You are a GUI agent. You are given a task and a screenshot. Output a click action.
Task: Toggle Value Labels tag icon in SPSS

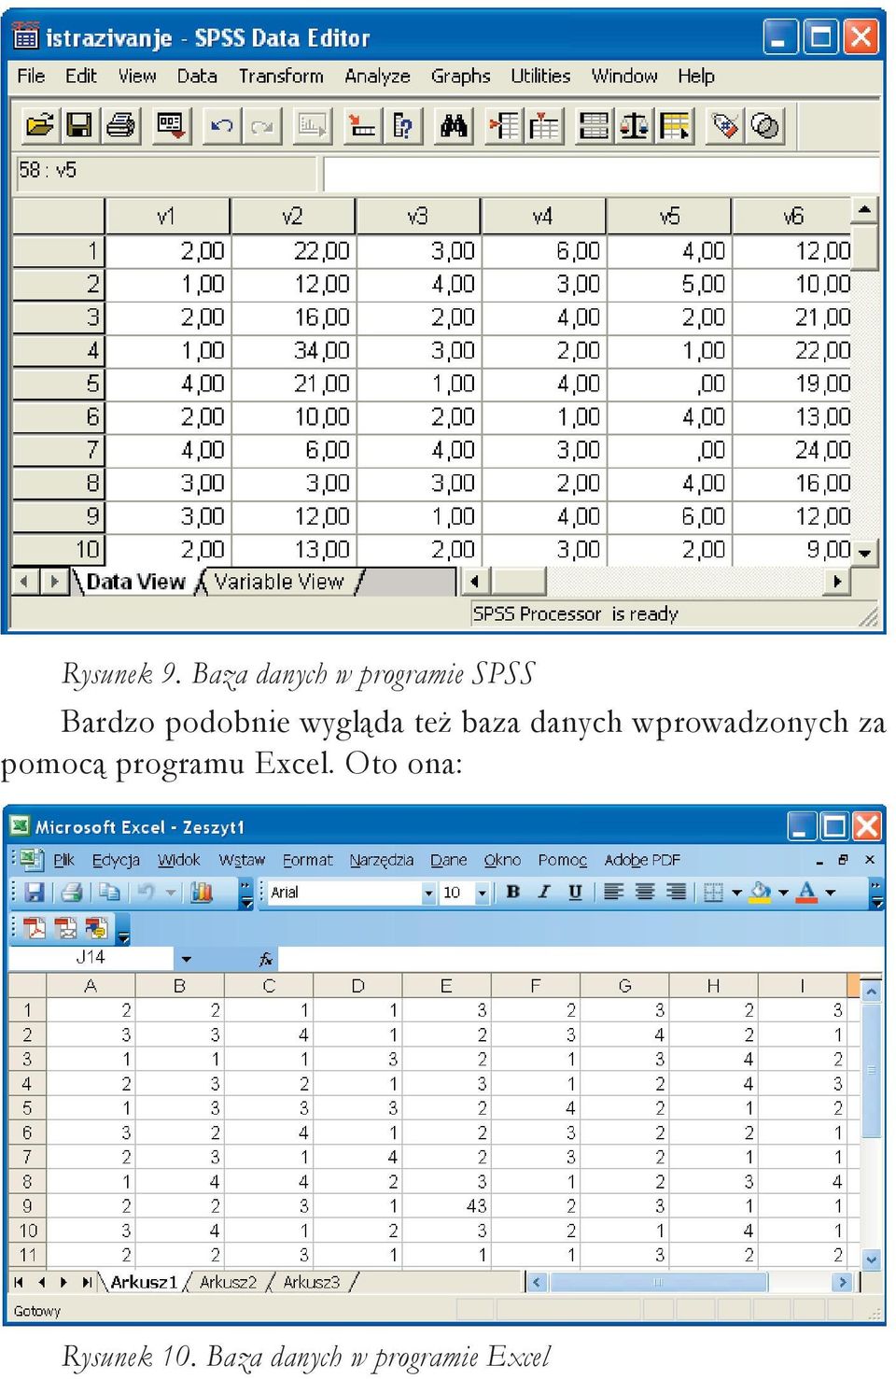pos(725,125)
